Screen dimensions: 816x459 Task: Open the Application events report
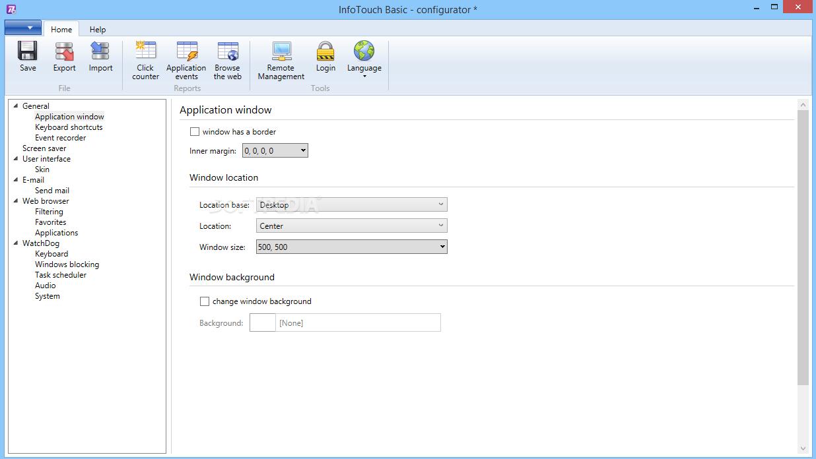186,56
